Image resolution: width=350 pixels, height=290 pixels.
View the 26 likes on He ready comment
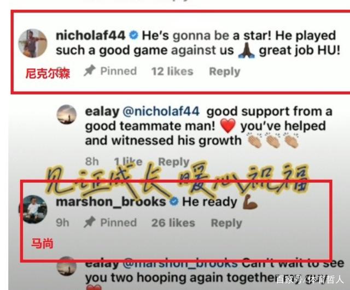click(x=173, y=223)
